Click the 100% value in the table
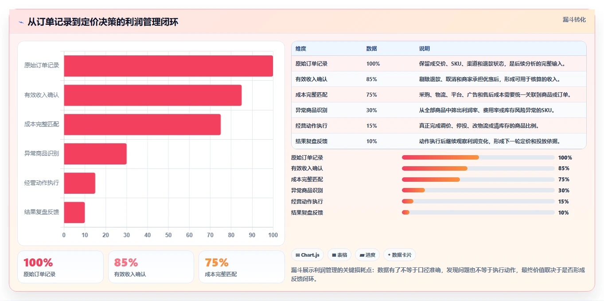604x301 pixels. [373, 64]
